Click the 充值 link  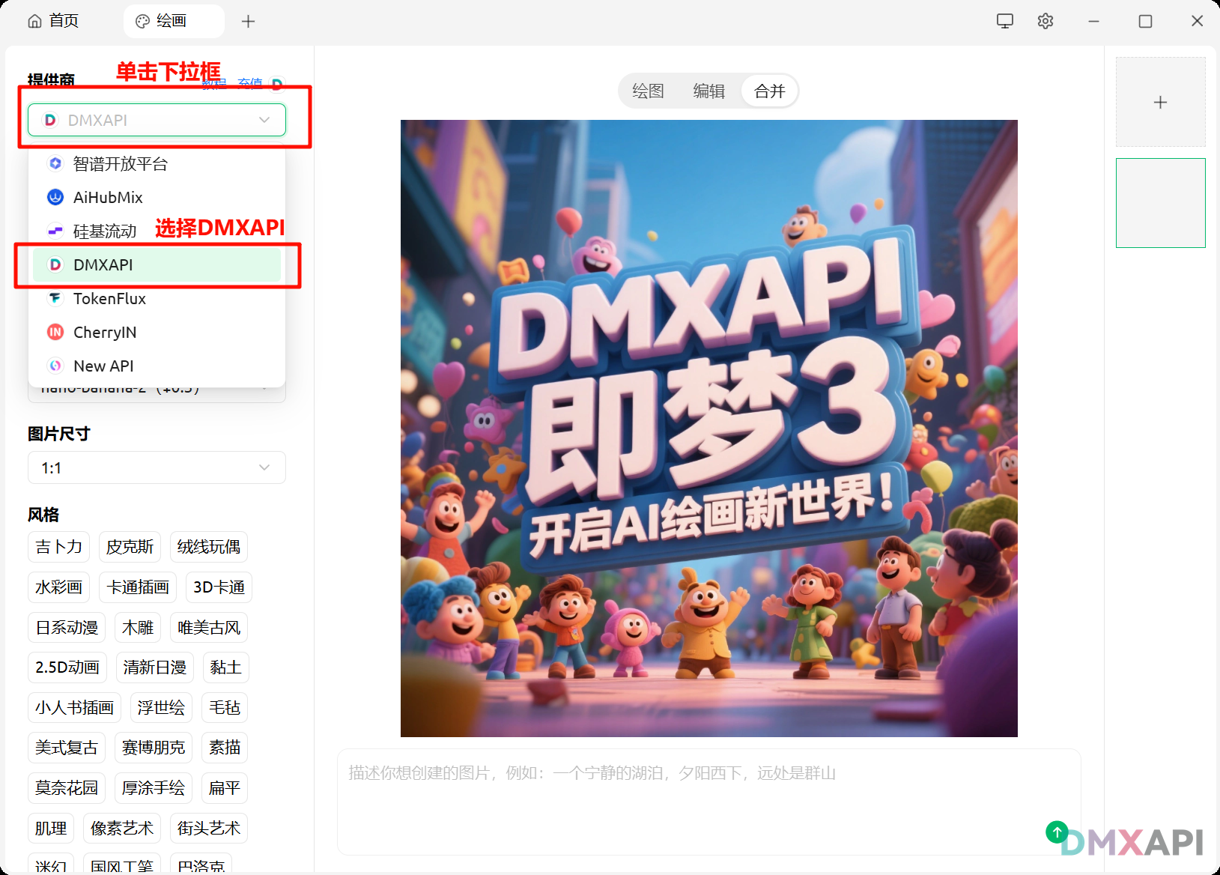tap(250, 83)
